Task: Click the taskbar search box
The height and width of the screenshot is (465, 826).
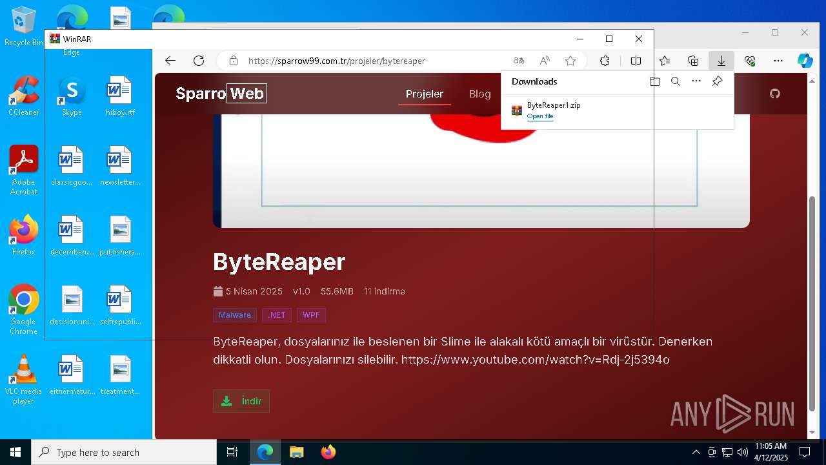Action: (x=124, y=452)
